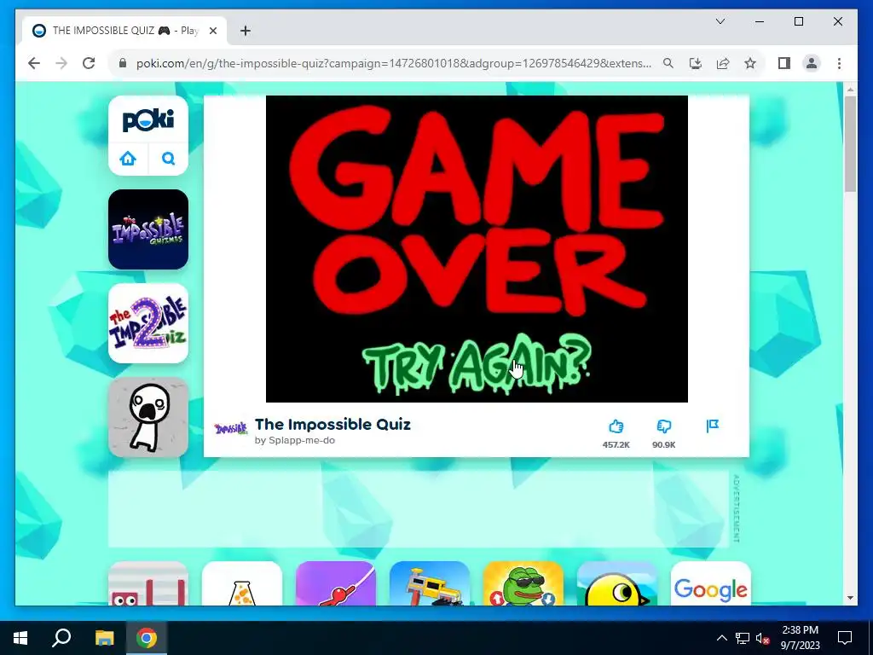Click the vertical scrollbar thumb
The image size is (873, 655).
tap(850, 143)
